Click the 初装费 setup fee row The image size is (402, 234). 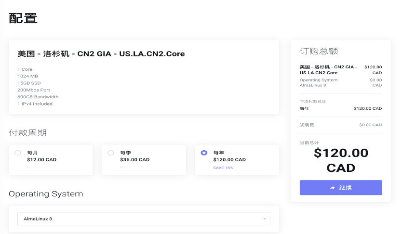(x=340, y=125)
